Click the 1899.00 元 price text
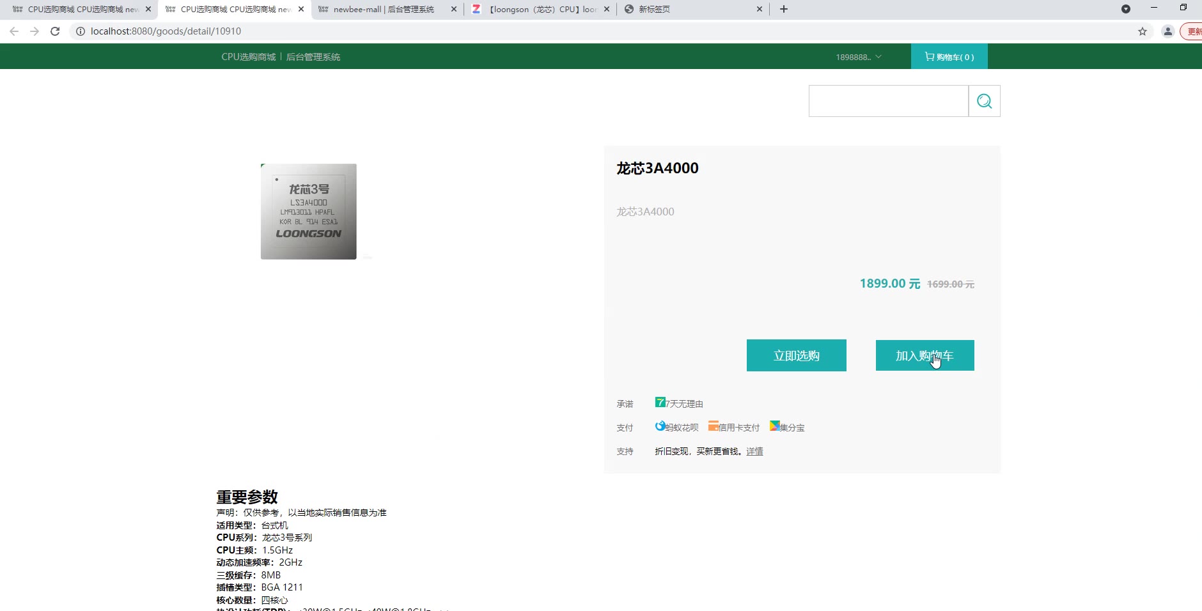 coord(890,283)
